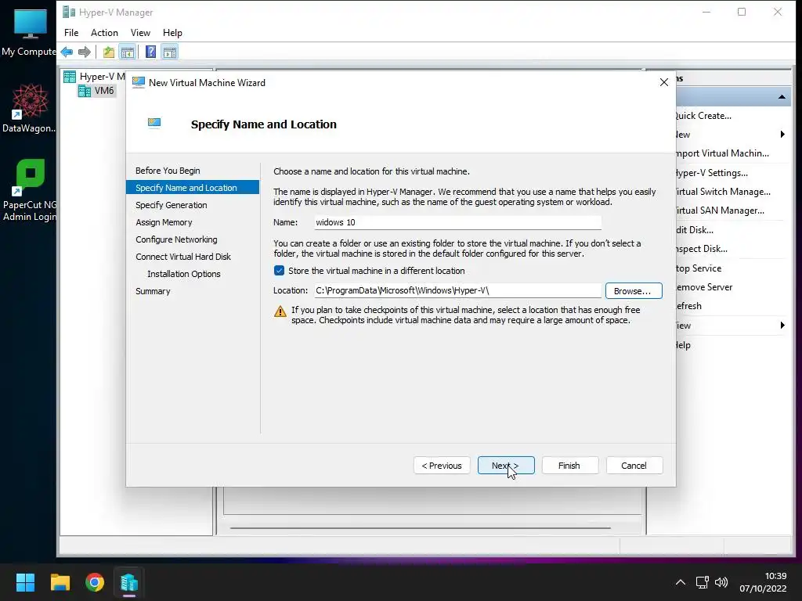The width and height of the screenshot is (802, 601).
Task: Open Virtual SAN Manager... in Actions pane
Action: click(720, 211)
